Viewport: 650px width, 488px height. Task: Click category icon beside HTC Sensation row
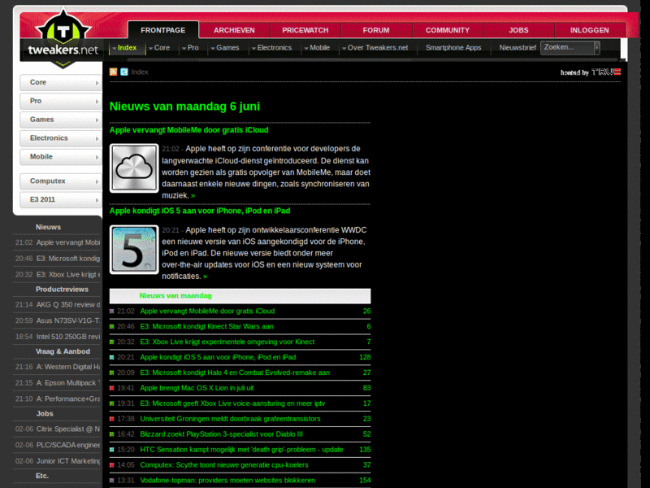(111, 450)
